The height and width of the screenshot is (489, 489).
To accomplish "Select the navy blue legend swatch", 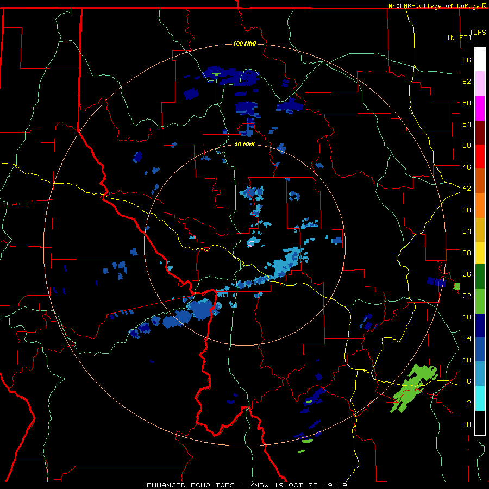I will [480, 325].
